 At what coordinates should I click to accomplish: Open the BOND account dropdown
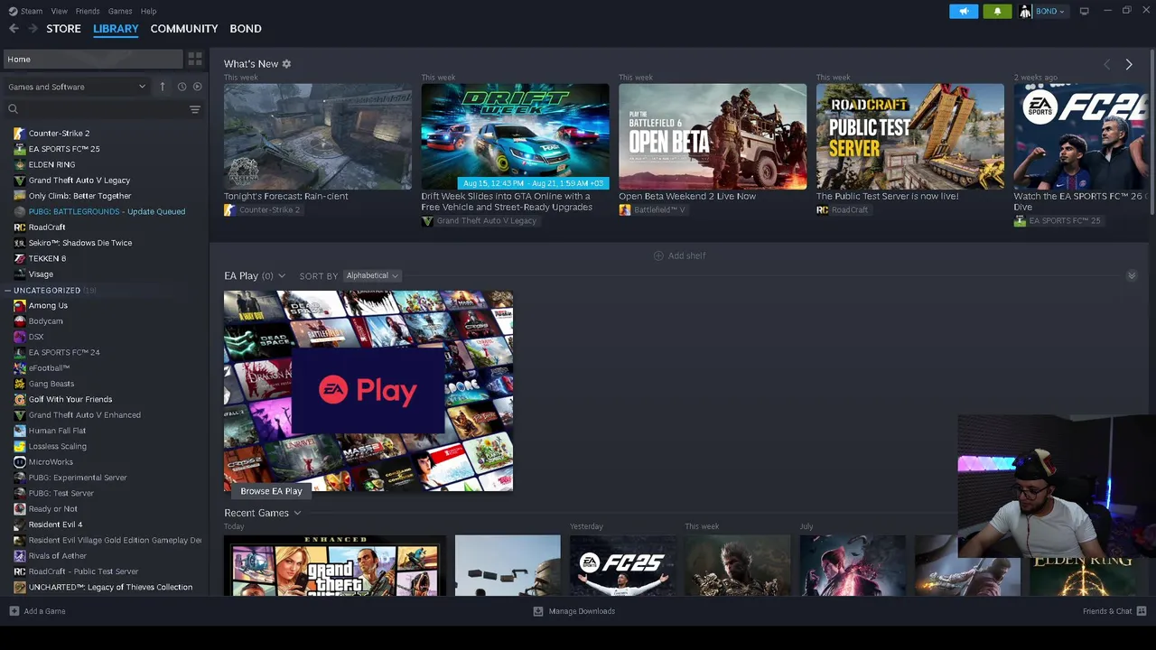pos(1050,11)
